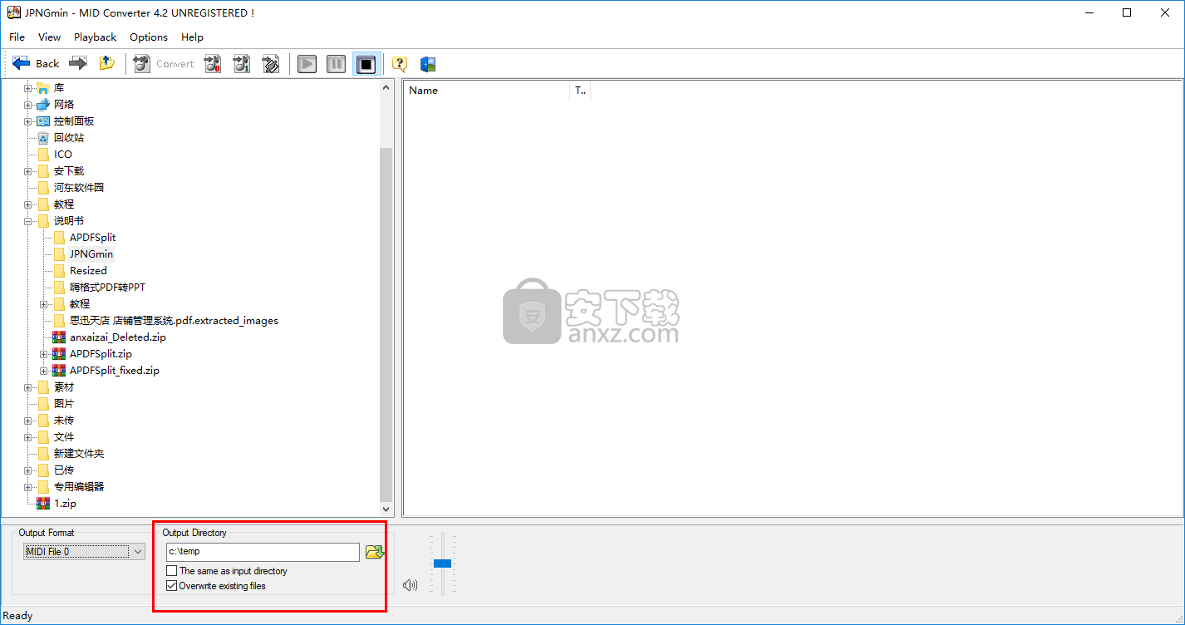
Task: Click the Forward arrow icon
Action: [78, 63]
